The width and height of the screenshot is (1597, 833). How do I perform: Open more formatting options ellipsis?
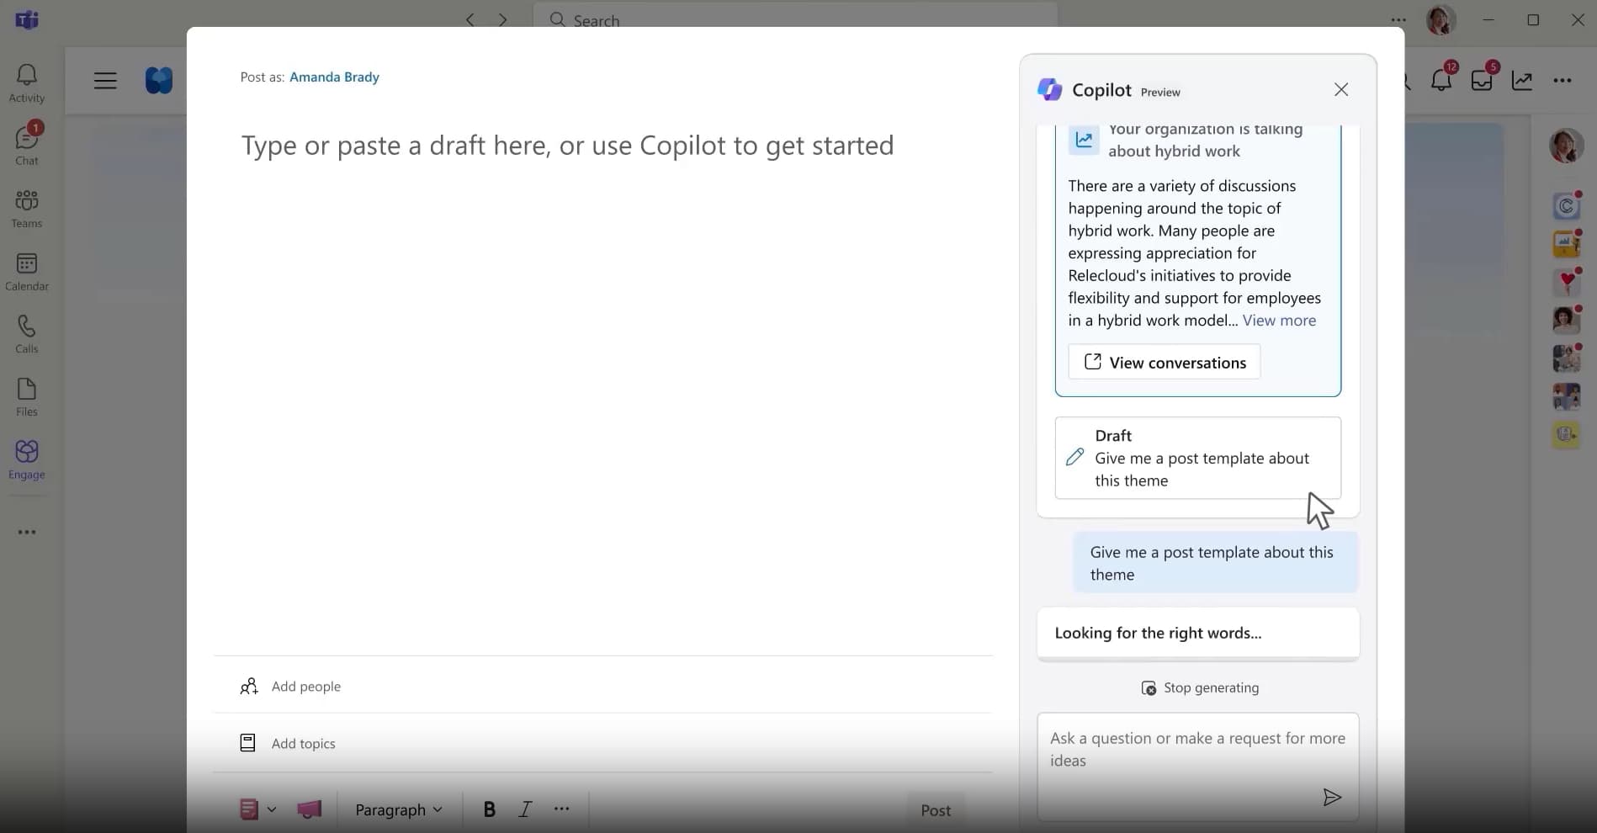click(561, 809)
